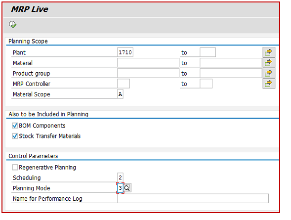
Task: Click the Material Scope field
Action: pos(120,94)
